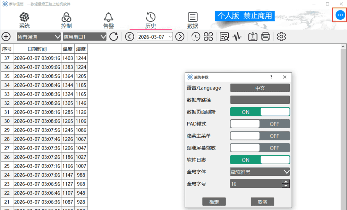
Task: Click the 确定 button in dialog
Action: 214,202
